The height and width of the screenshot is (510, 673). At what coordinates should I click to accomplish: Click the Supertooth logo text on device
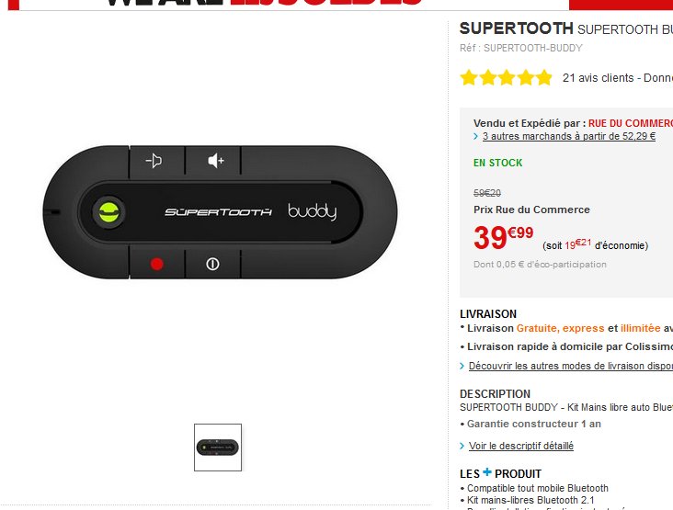218,212
